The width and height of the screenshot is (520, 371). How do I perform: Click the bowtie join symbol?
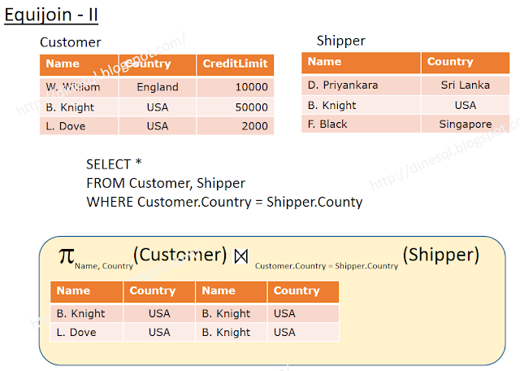pos(240,255)
